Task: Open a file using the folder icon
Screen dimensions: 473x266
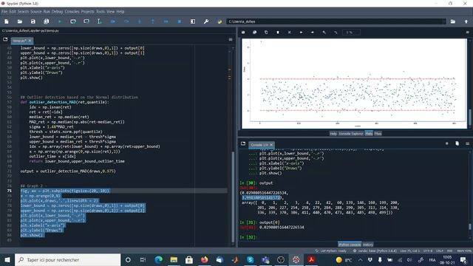Action: 20,21
